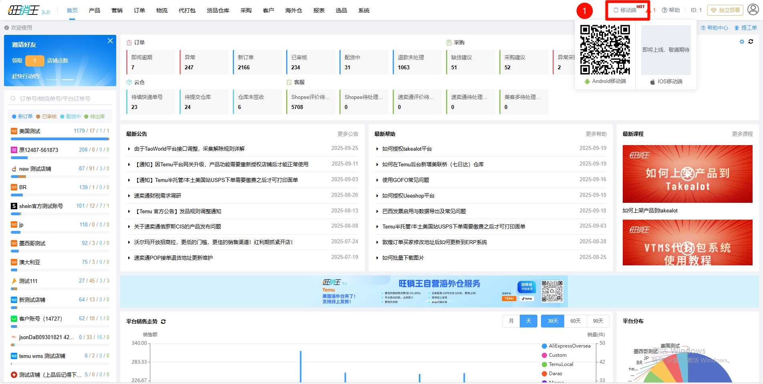
Task: Click 更多课程 link
Action: tap(743, 134)
